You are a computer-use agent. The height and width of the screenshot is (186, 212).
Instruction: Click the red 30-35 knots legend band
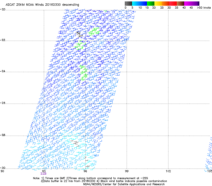(x=173, y=3)
